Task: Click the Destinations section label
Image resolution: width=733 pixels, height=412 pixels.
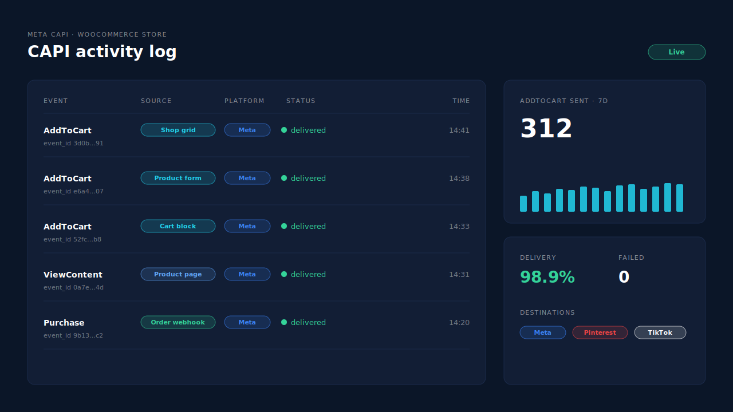Action: [547, 312]
